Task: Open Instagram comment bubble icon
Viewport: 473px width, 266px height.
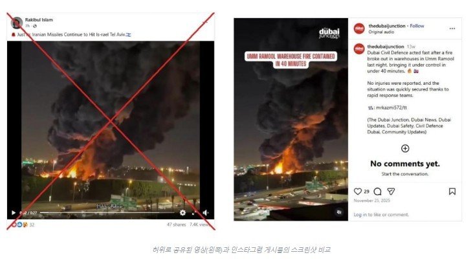Action: click(377, 192)
